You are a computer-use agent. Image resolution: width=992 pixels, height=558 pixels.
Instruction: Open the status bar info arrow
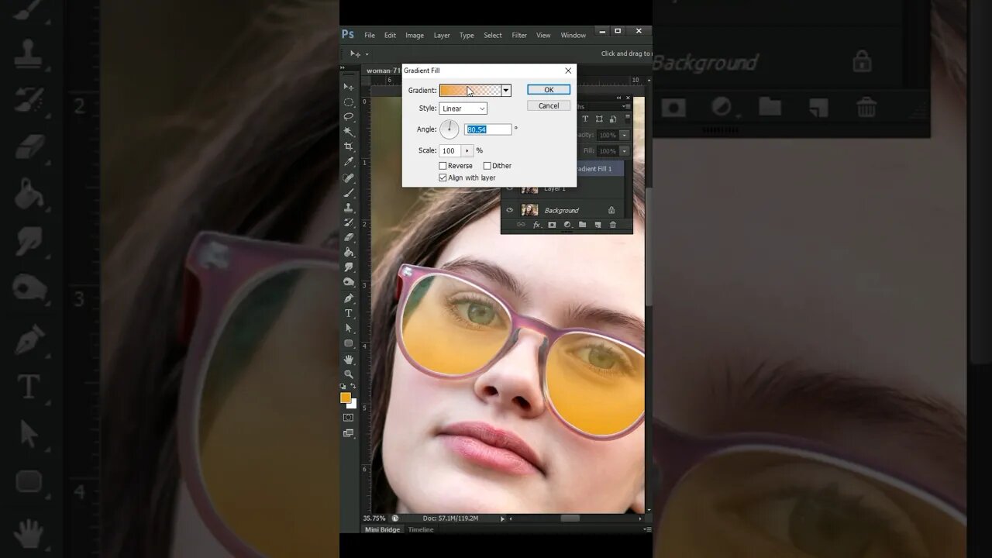coord(502,518)
